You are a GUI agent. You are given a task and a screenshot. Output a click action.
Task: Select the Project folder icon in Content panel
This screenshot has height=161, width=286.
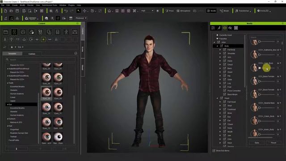tap(6, 32)
